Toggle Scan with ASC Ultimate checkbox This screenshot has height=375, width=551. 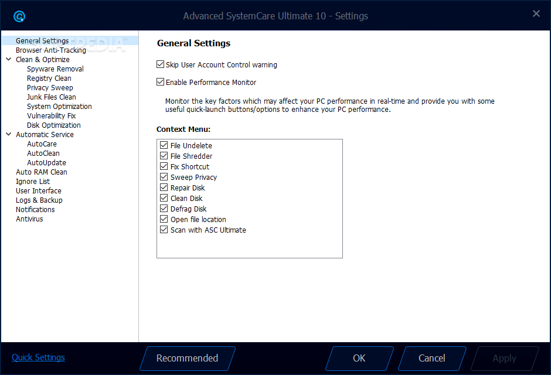pyautogui.click(x=164, y=229)
